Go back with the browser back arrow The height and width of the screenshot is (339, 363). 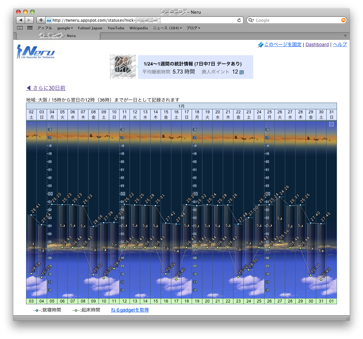(21, 20)
